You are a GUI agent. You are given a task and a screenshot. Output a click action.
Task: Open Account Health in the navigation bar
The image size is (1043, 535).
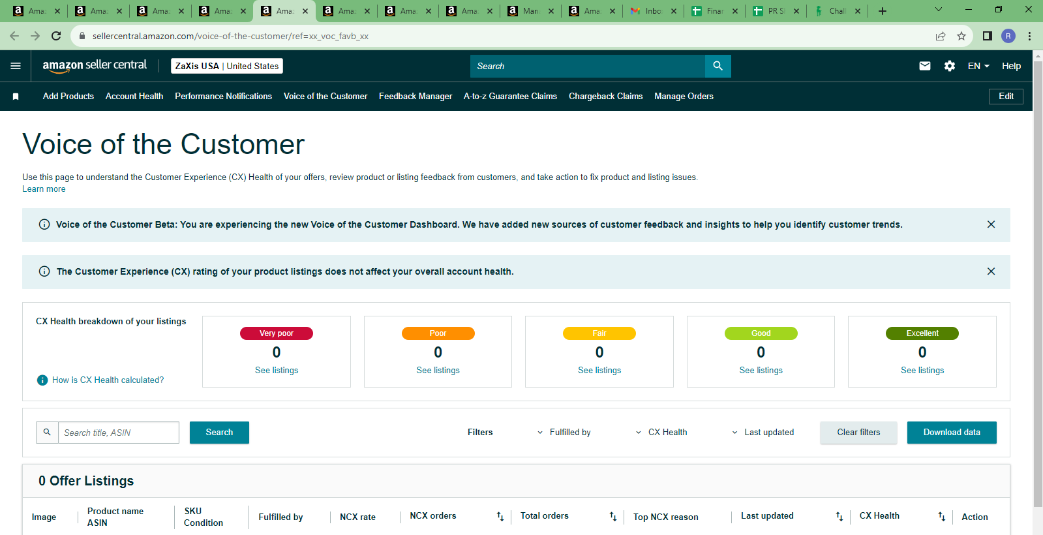(134, 97)
